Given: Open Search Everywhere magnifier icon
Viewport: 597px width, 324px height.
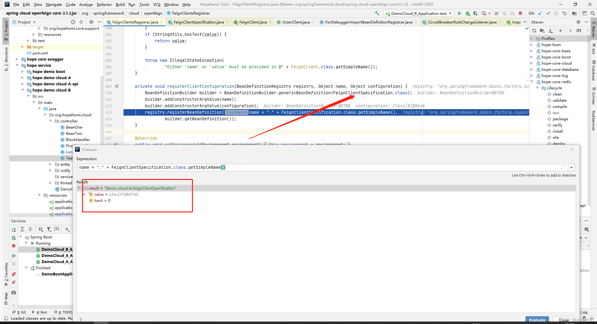Looking at the screenshot, I should 592,13.
